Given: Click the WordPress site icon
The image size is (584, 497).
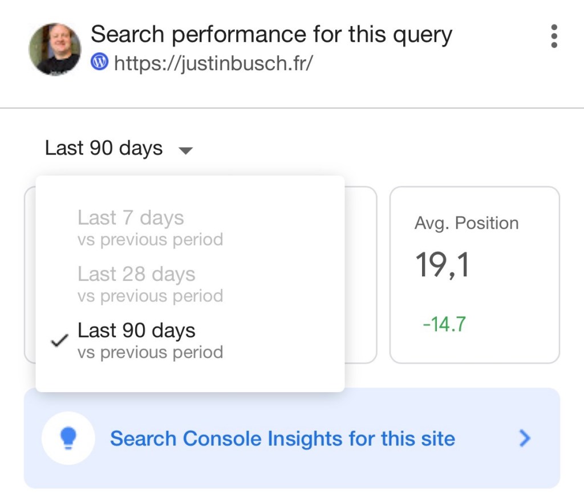Looking at the screenshot, I should (x=99, y=63).
